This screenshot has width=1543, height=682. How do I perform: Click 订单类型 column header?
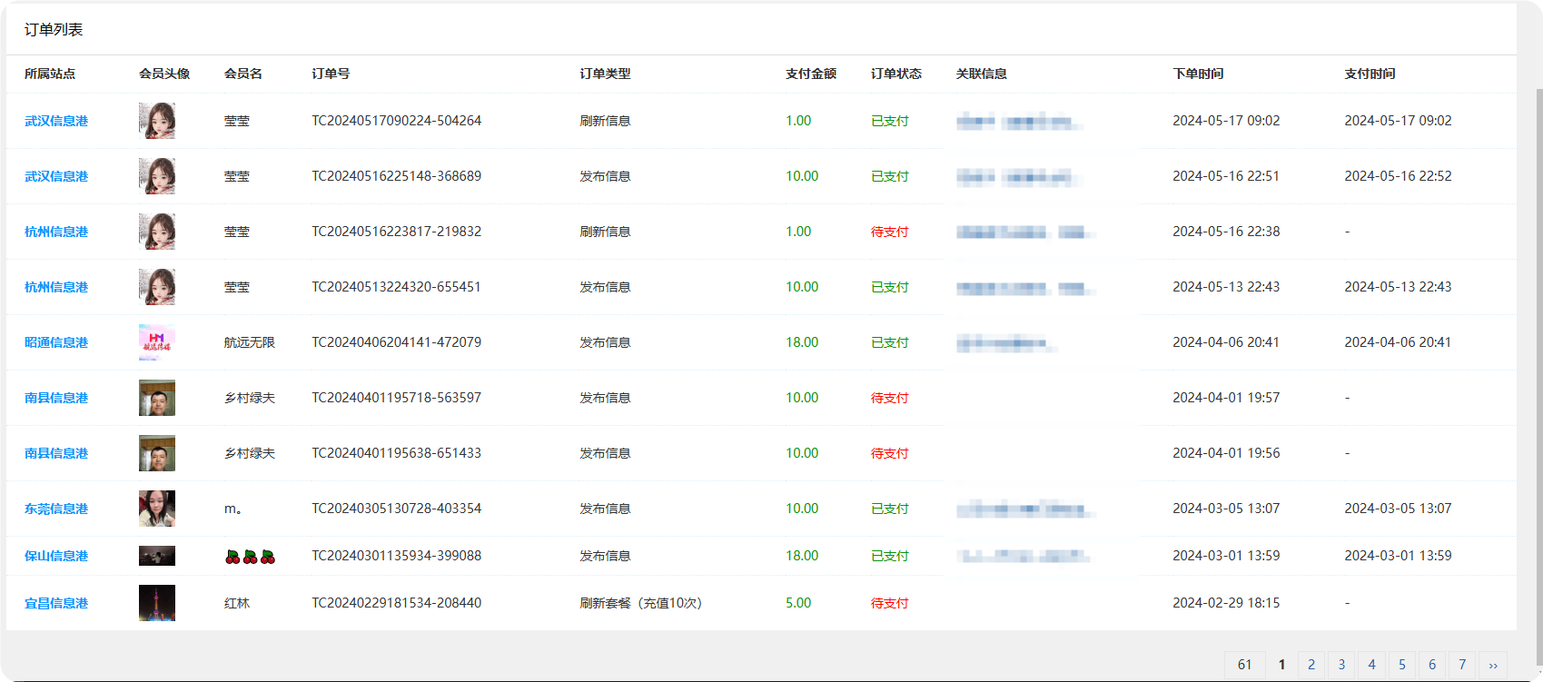(x=606, y=74)
